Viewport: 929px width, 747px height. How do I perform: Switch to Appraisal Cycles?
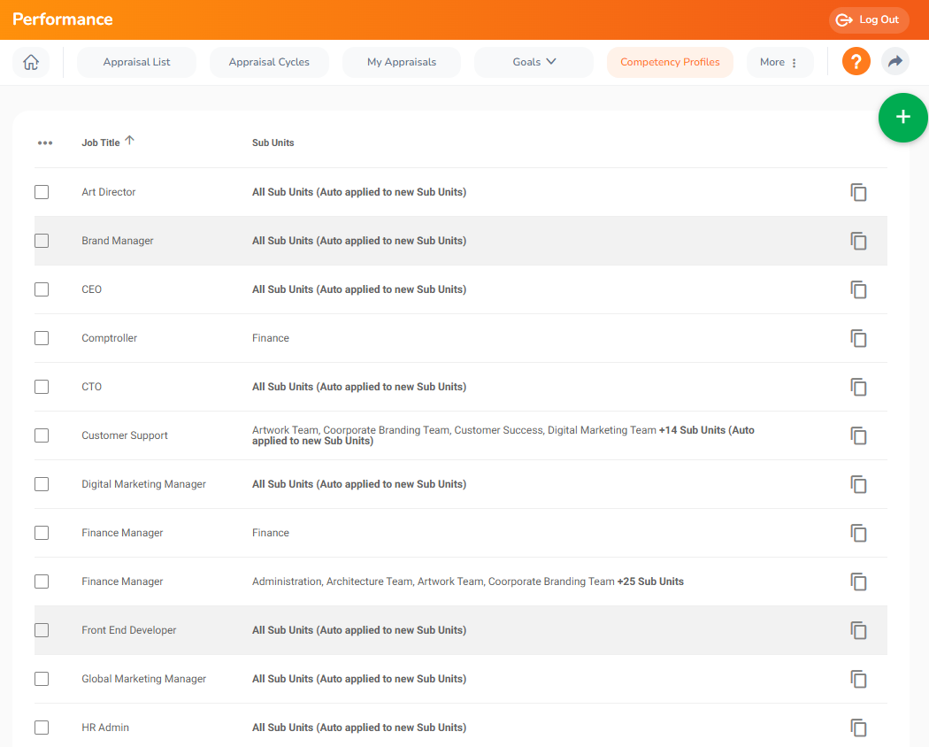(269, 62)
